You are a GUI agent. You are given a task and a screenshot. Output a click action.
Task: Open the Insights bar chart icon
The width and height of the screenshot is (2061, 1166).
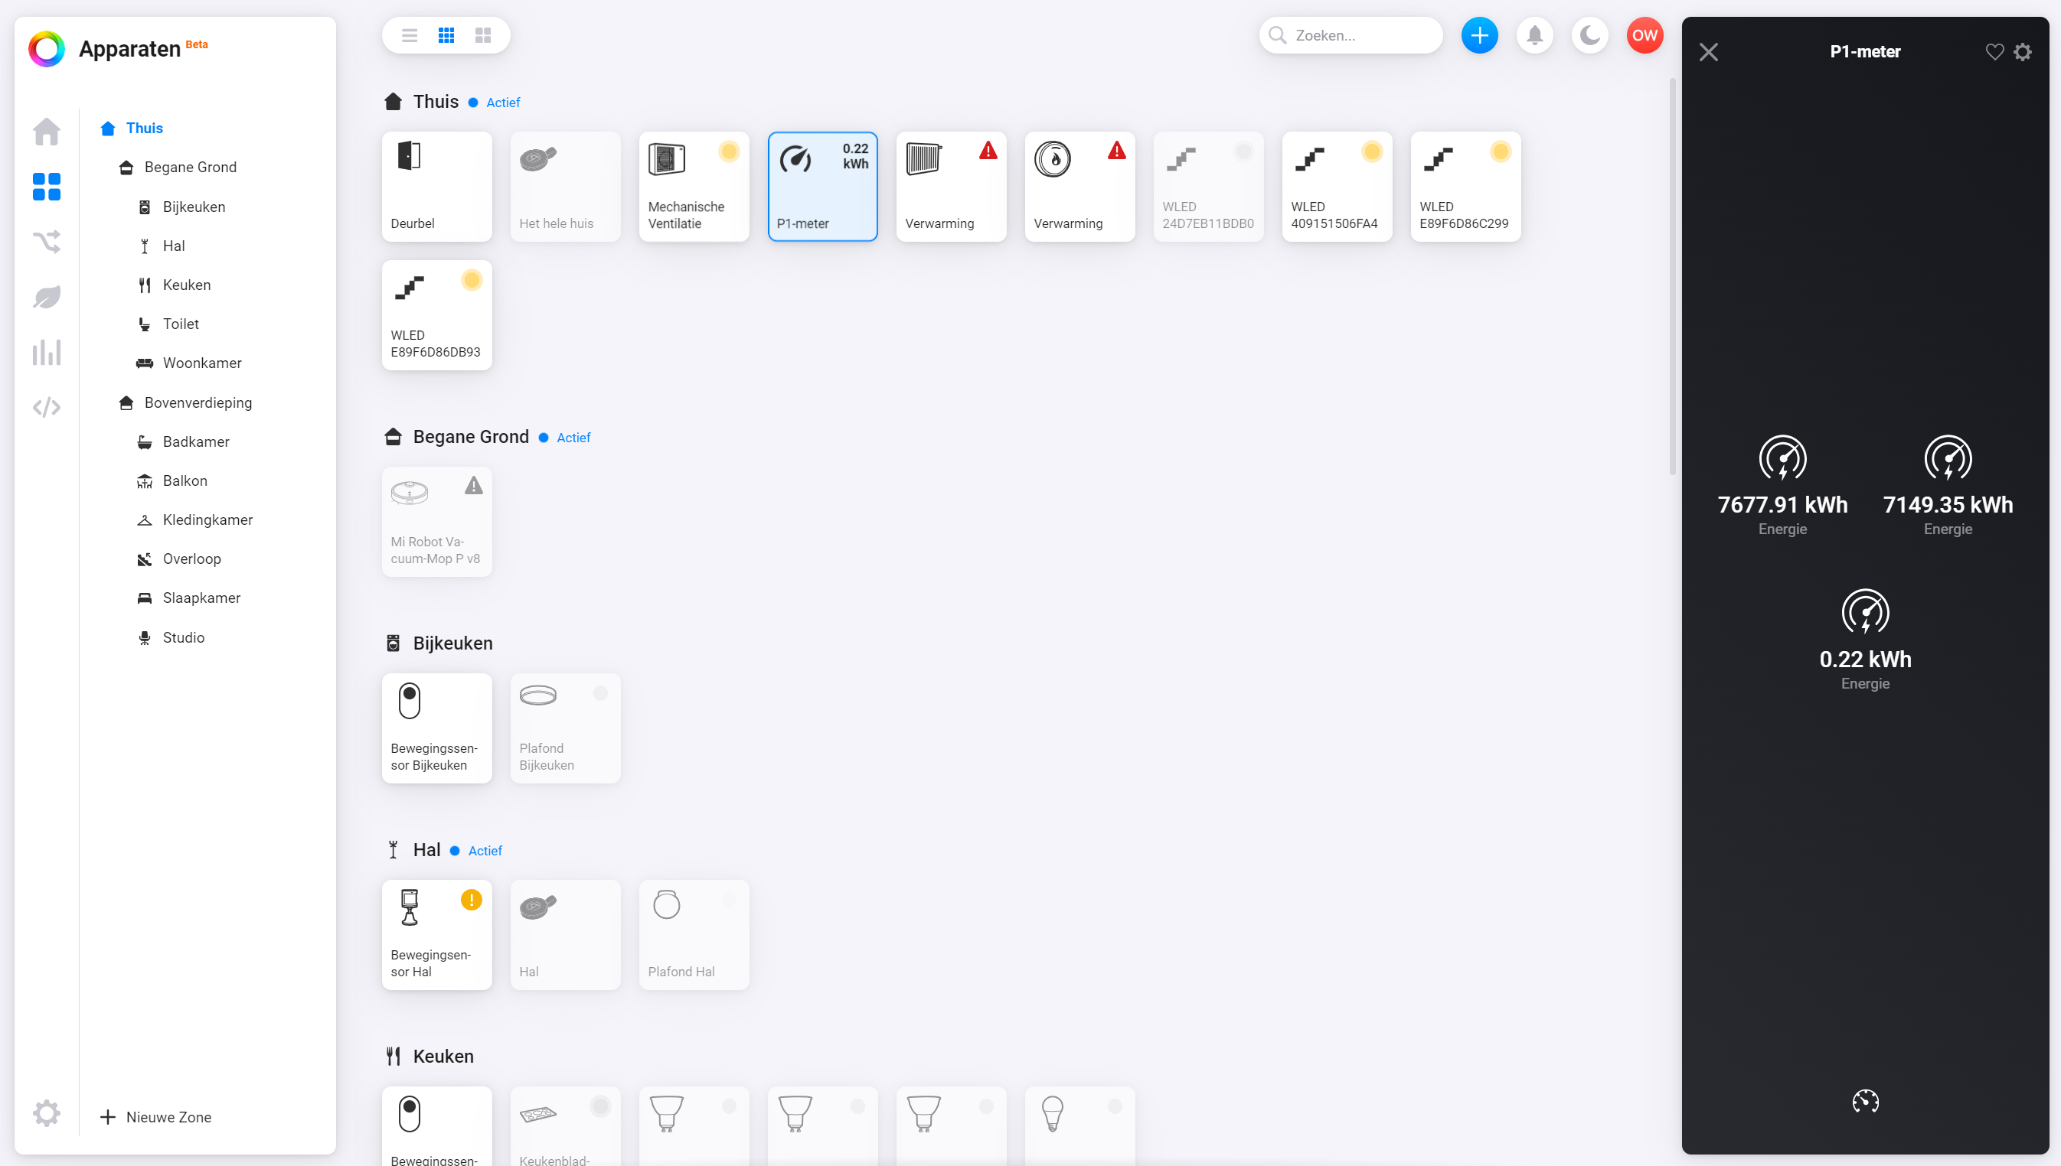click(x=47, y=353)
